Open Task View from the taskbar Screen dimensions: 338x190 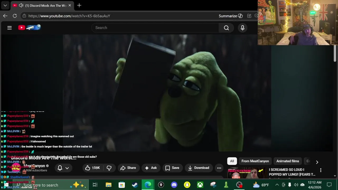pyautogui.click(x=95, y=185)
